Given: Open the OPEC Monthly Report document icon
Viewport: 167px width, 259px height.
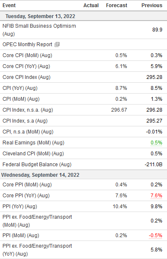Looking at the screenshot, I should 57,44.
